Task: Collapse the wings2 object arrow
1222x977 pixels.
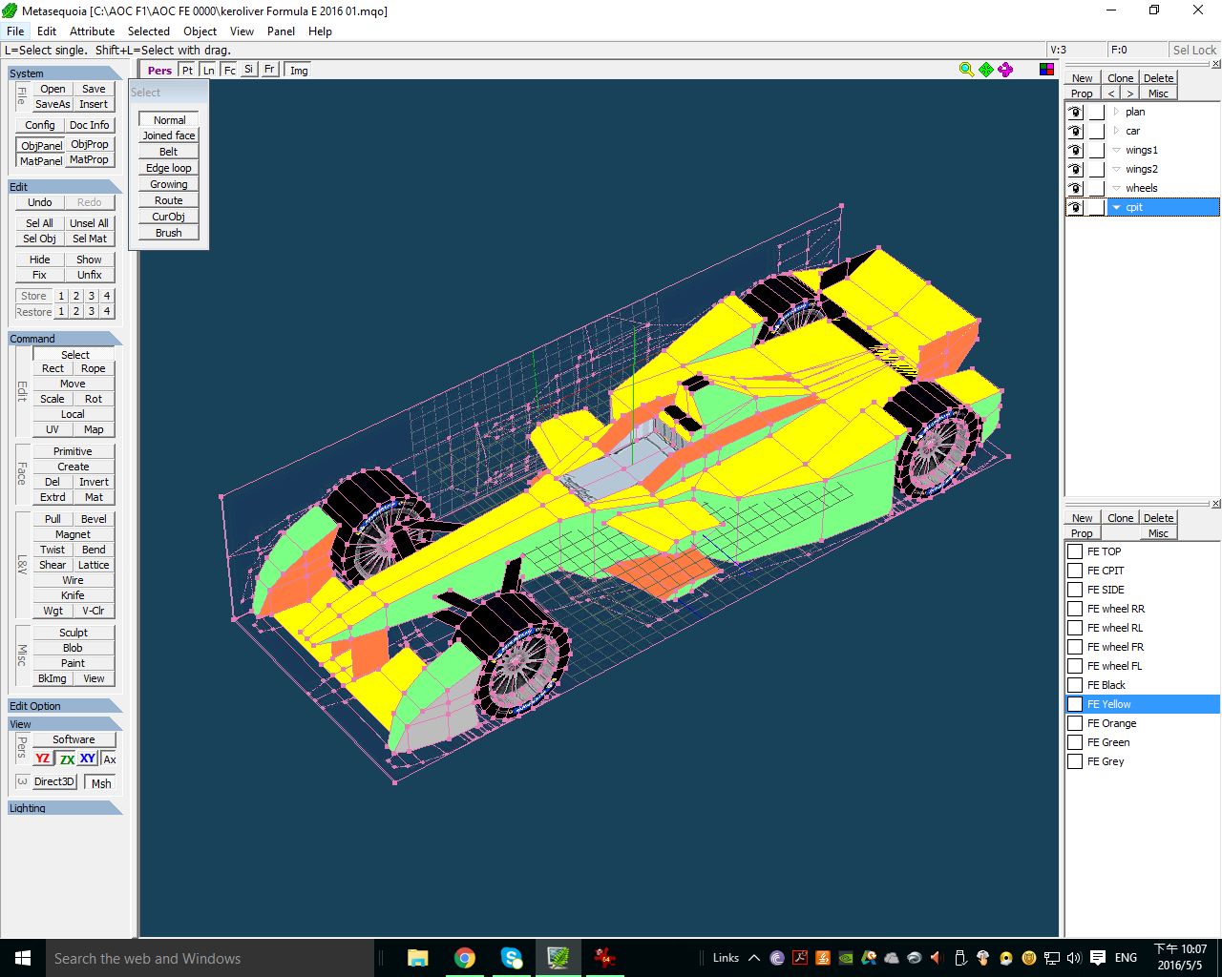Action: (1116, 169)
